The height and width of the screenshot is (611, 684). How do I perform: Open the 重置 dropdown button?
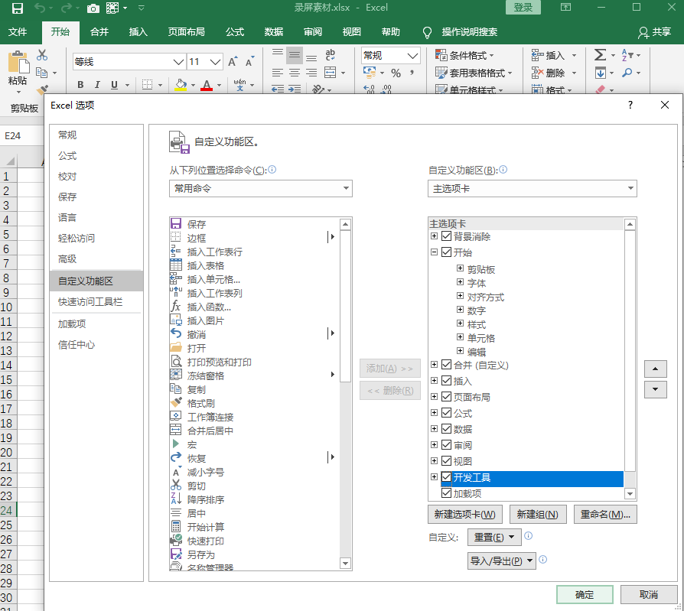pos(494,538)
